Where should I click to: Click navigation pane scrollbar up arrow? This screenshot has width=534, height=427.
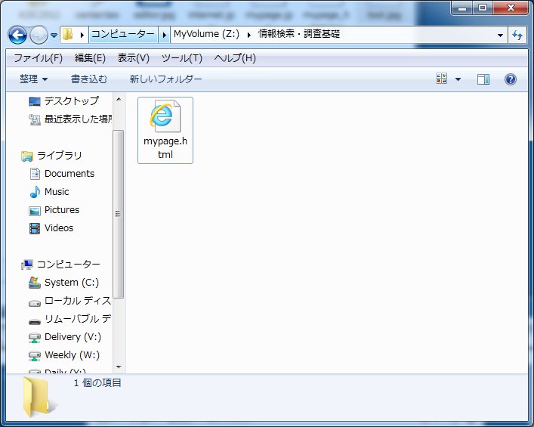click(x=119, y=99)
